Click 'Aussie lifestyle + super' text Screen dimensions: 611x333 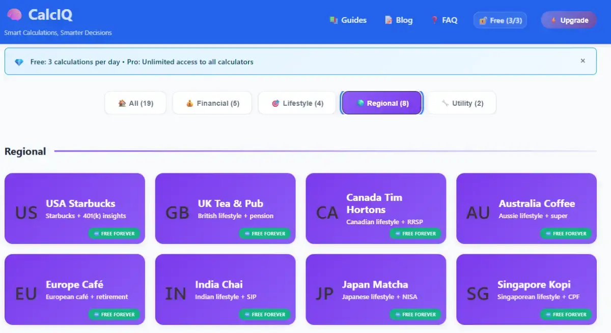tap(533, 216)
